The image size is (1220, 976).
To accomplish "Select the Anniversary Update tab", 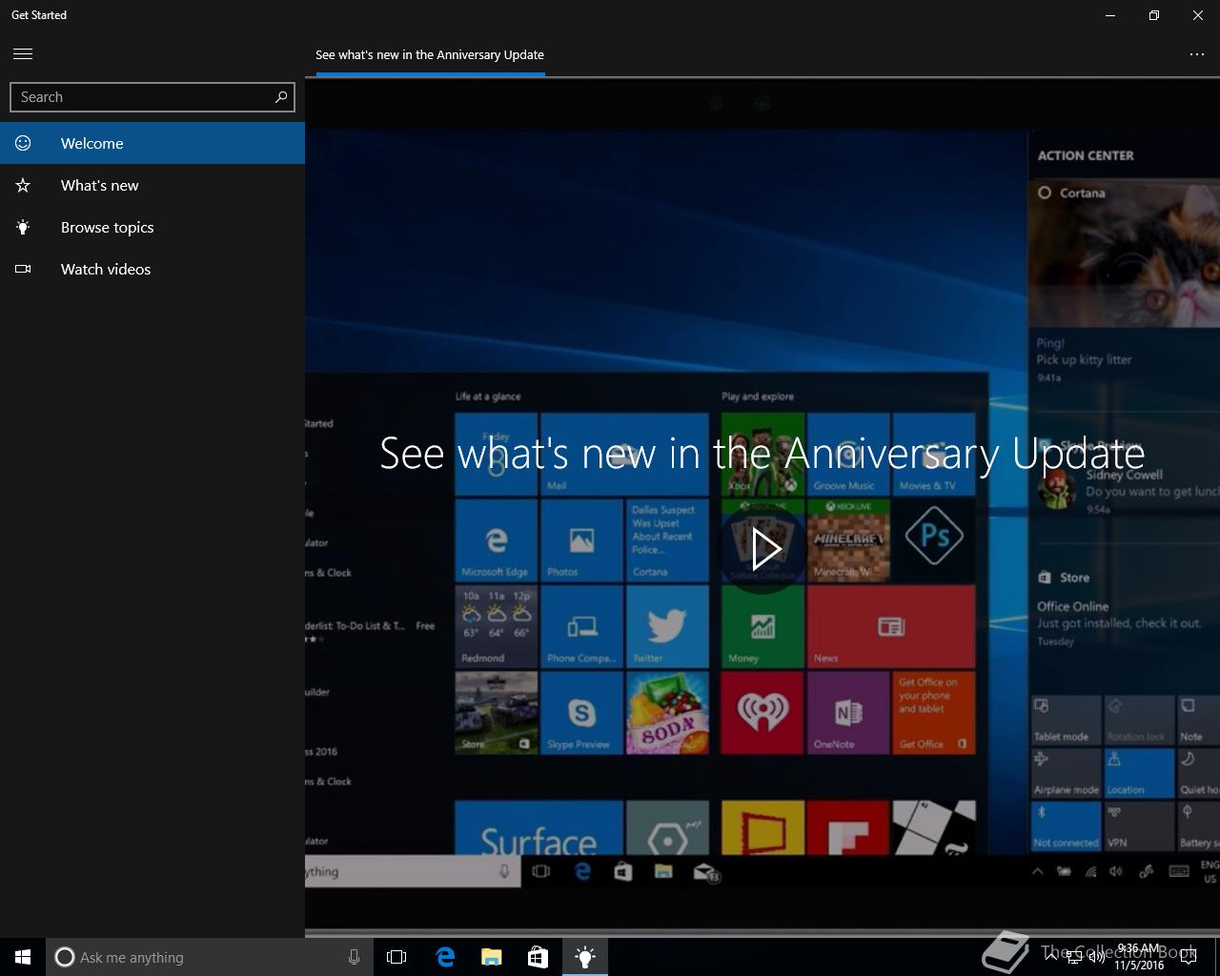I will point(430,54).
